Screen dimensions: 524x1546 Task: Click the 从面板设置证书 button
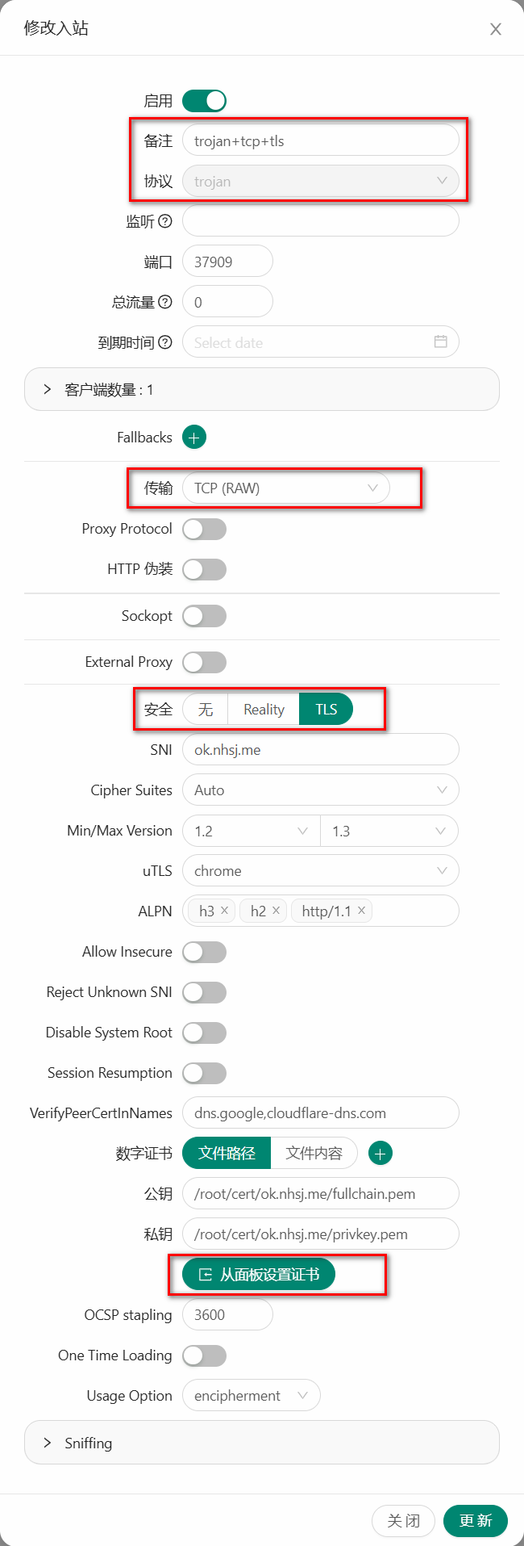(259, 1275)
